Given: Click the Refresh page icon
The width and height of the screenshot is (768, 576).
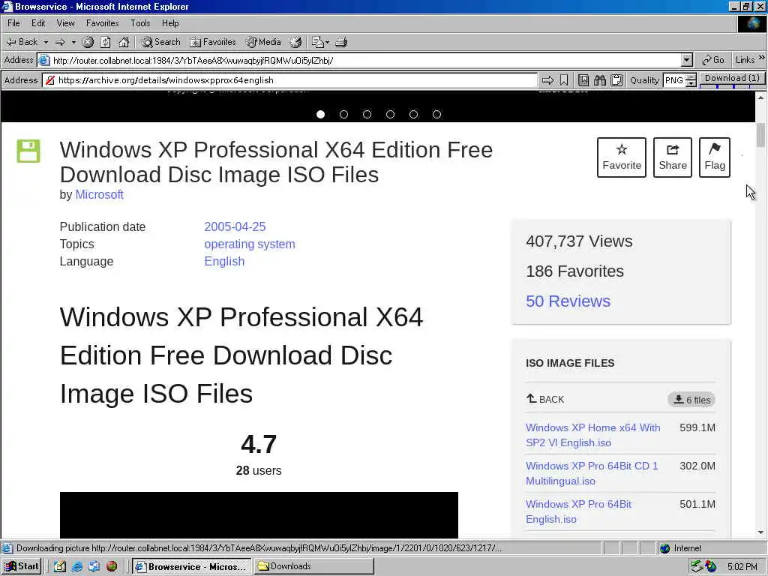Looking at the screenshot, I should [106, 42].
